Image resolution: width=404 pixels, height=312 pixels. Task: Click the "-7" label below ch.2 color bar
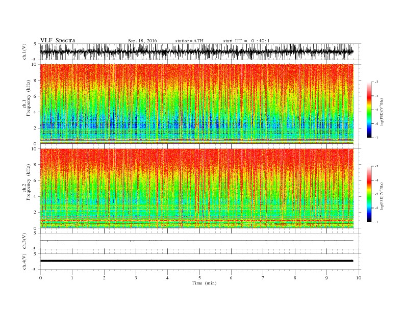tap(376, 222)
